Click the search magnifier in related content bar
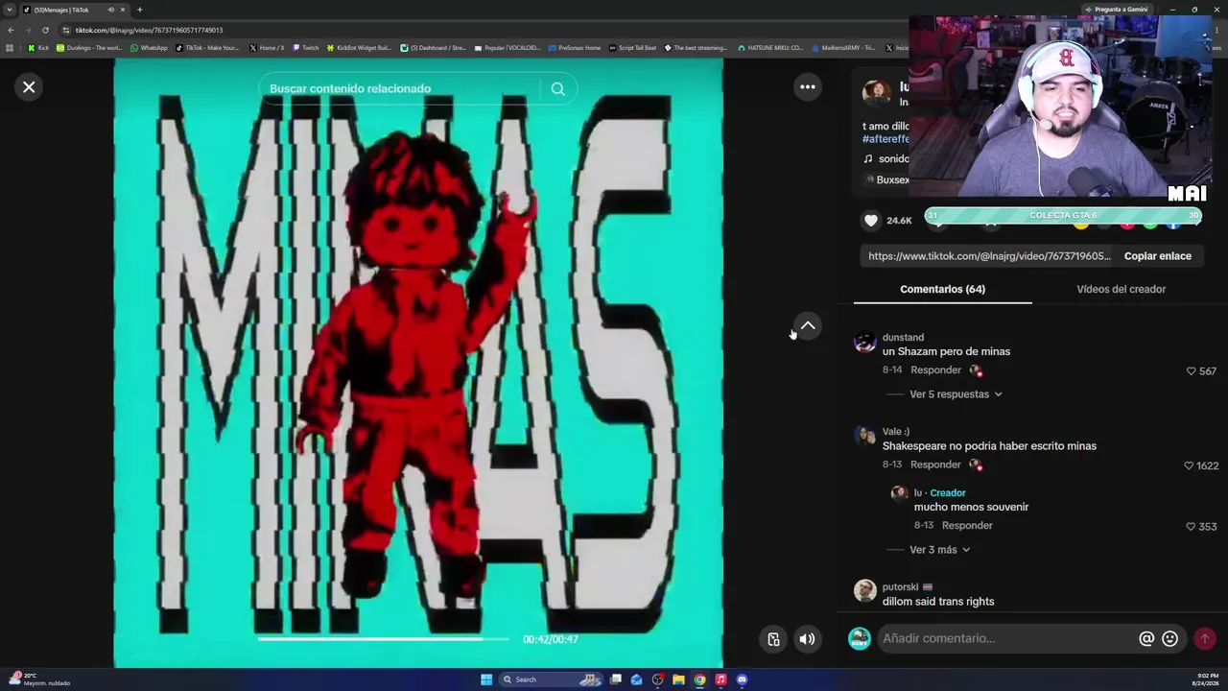Screen dimensions: 1228x691 click(x=557, y=88)
